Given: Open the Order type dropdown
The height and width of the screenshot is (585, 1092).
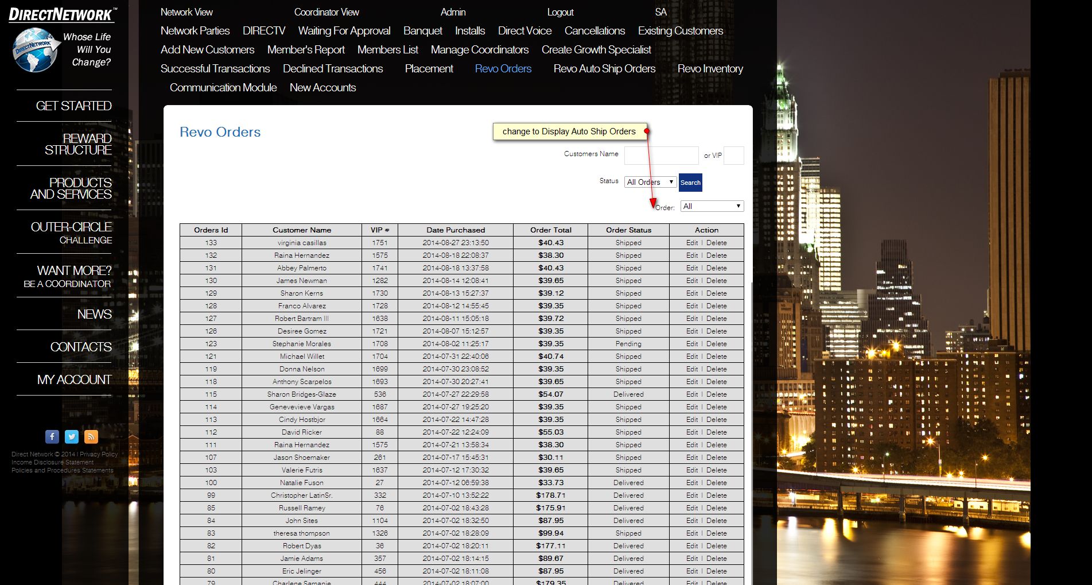Looking at the screenshot, I should pos(712,206).
